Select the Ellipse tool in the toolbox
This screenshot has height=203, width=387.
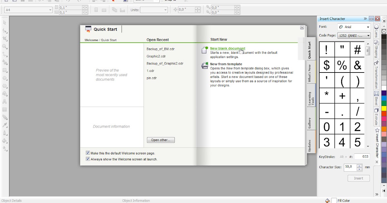[5, 78]
